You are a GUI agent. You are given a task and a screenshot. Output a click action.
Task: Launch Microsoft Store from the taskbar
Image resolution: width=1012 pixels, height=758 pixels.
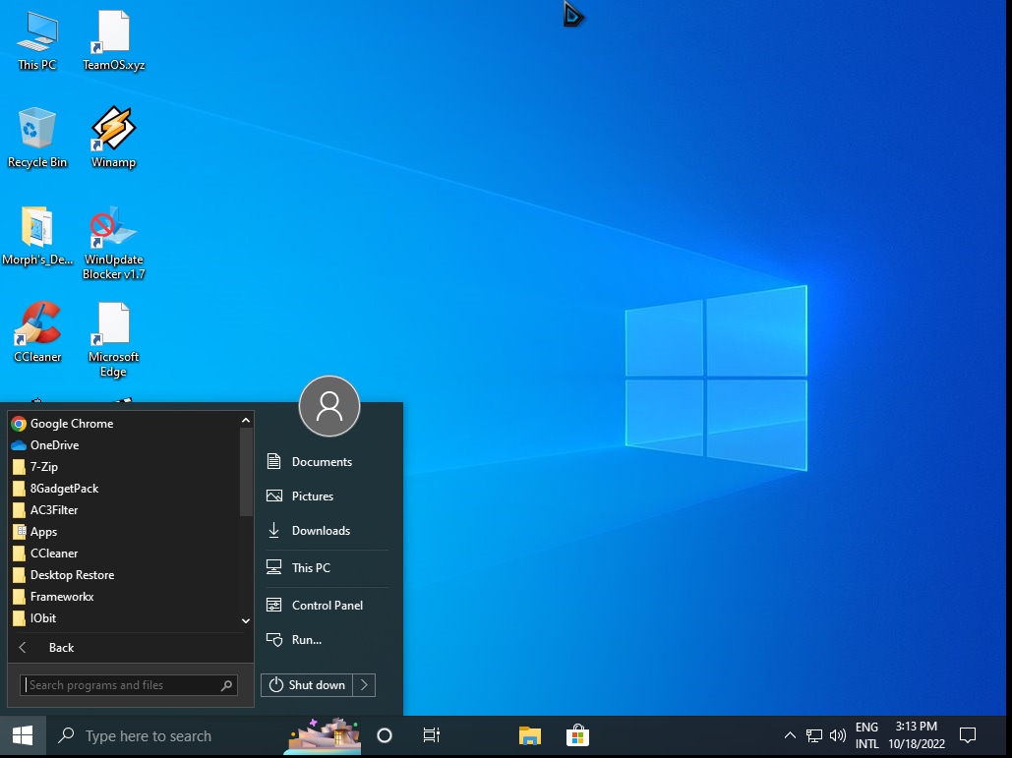pos(577,735)
